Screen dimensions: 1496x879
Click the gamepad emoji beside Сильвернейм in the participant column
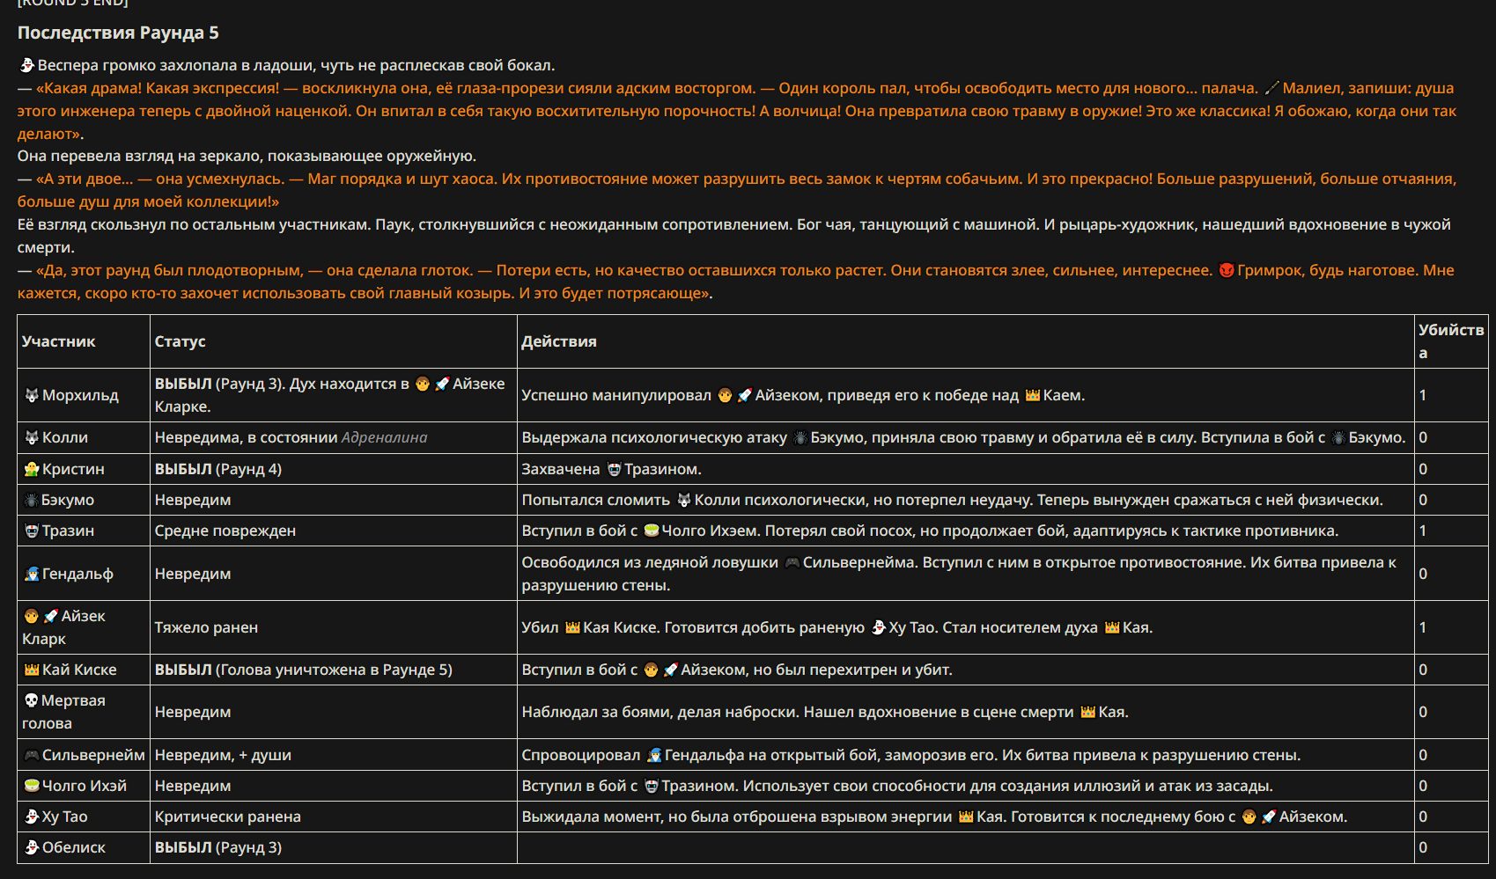coord(32,756)
